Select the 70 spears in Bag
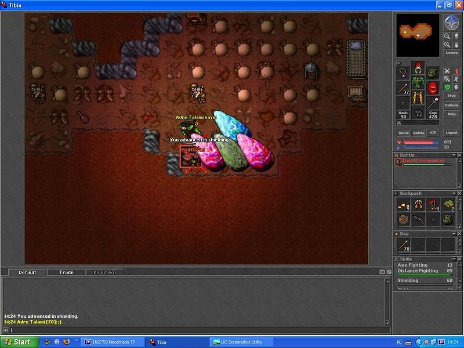Viewport: 464px width, 348px height. [x=403, y=245]
